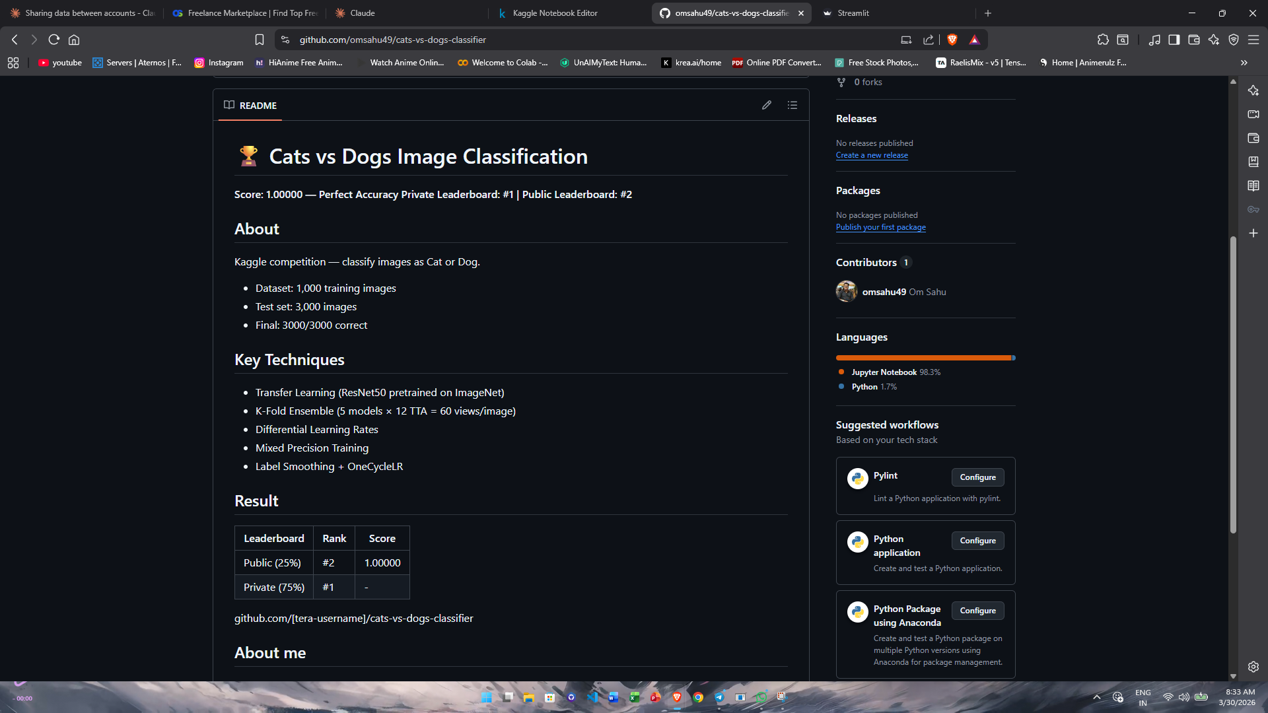This screenshot has width=1268, height=713.
Task: Click the Brave Shields lion icon
Action: pyautogui.click(x=952, y=40)
